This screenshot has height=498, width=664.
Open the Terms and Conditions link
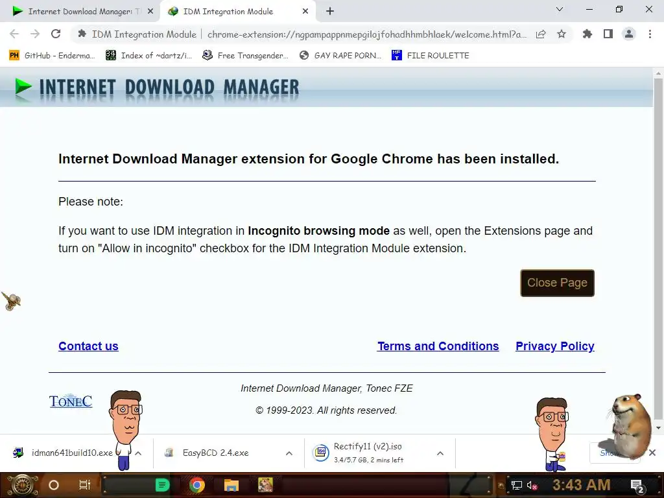point(438,346)
